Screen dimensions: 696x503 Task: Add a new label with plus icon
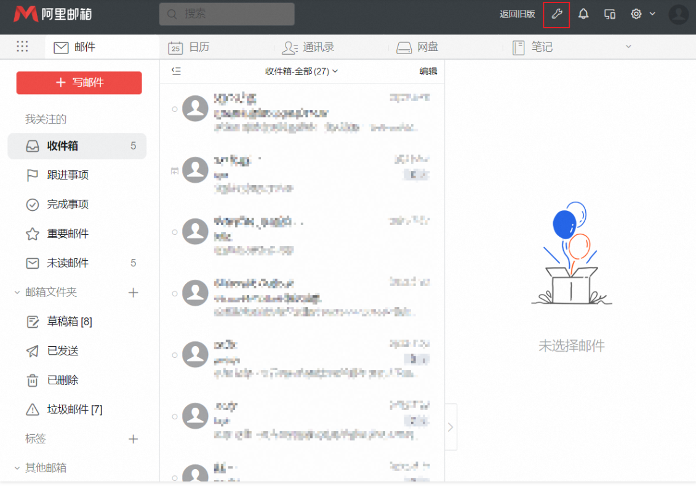[133, 439]
